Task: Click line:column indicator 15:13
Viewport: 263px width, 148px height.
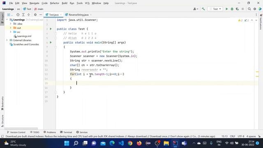Action: point(224,136)
